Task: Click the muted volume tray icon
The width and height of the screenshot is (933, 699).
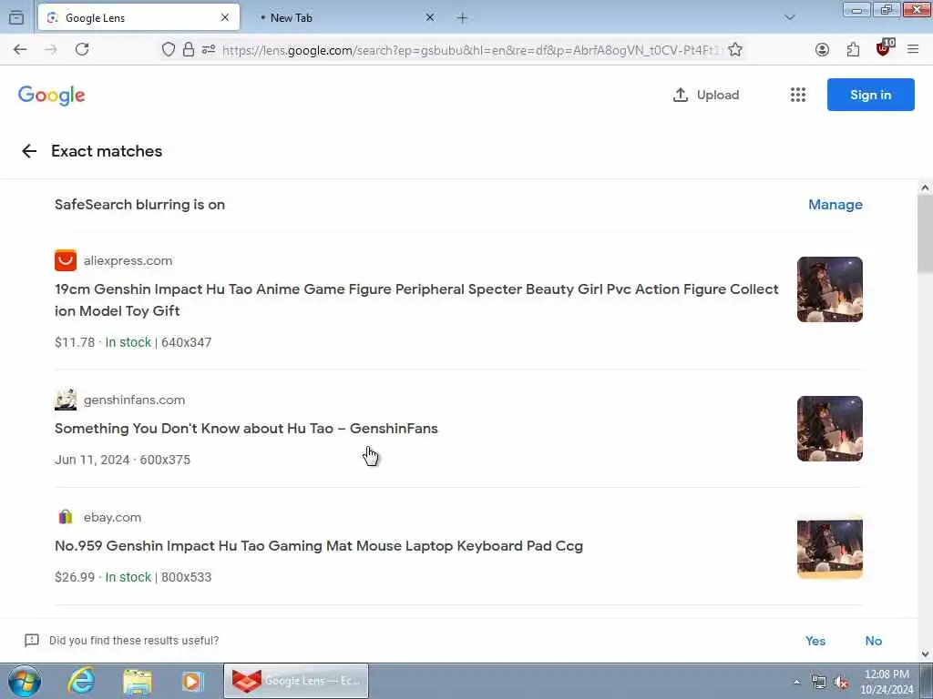Action: pyautogui.click(x=841, y=683)
